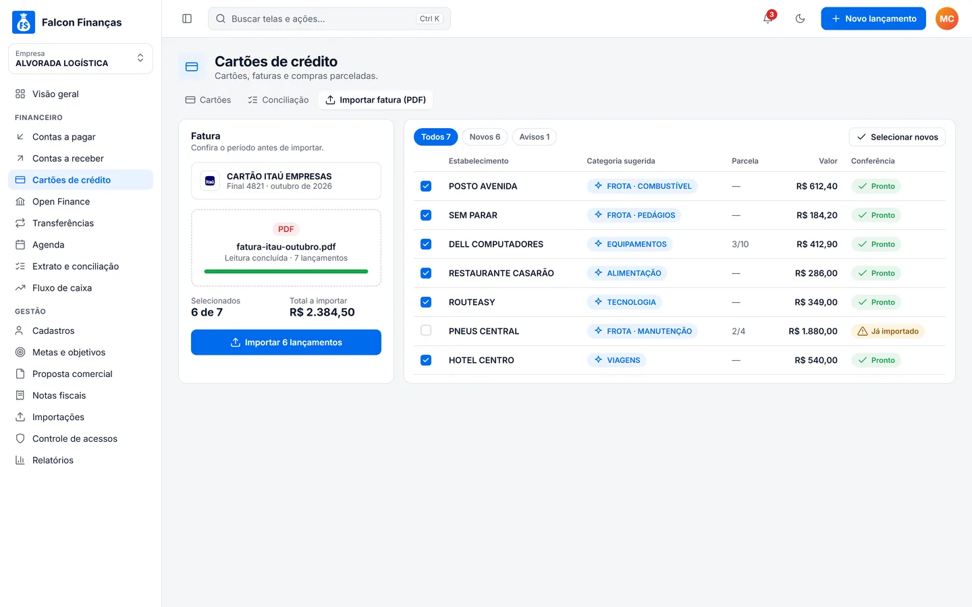972x607 pixels.
Task: Open the CARTÃO ITAÚ EMPRESAS card selector
Action: point(286,181)
